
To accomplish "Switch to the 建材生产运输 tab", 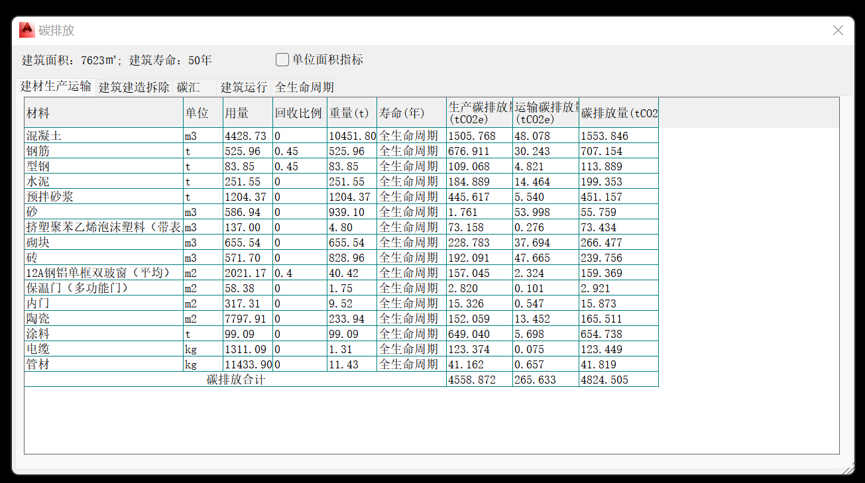I will (x=56, y=87).
